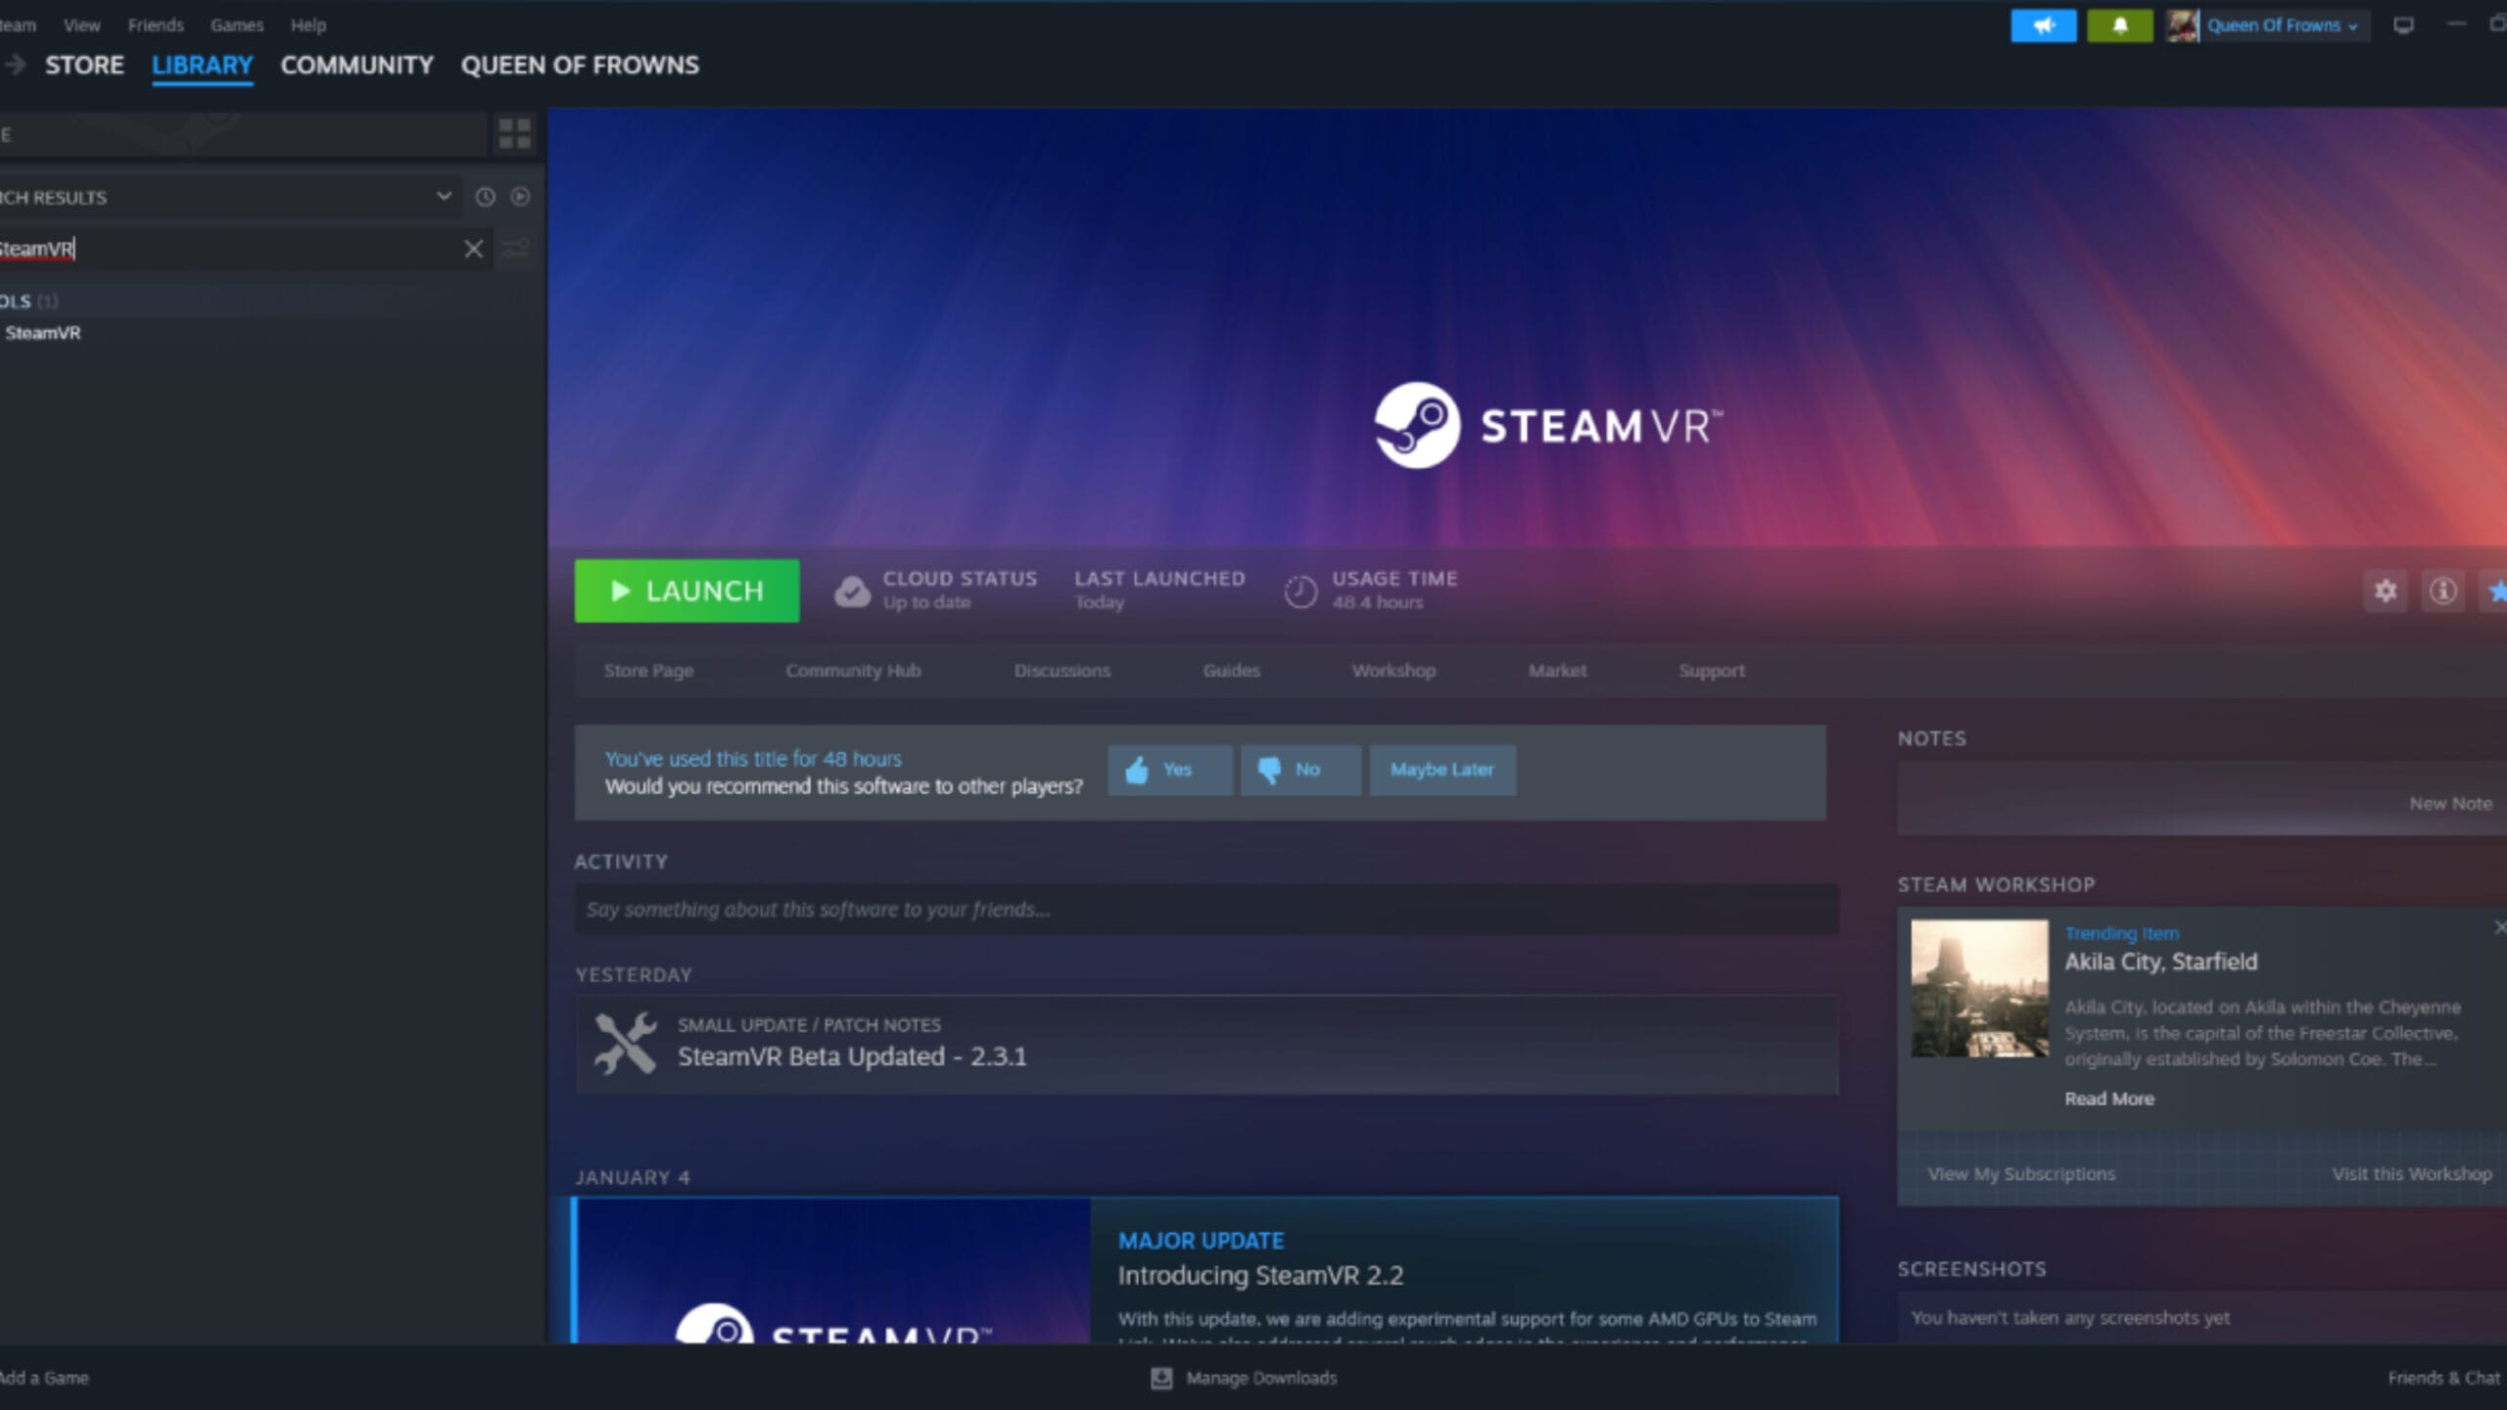Screen dimensions: 2507x1410
Task: Launch SteamVR
Action: 686,590
